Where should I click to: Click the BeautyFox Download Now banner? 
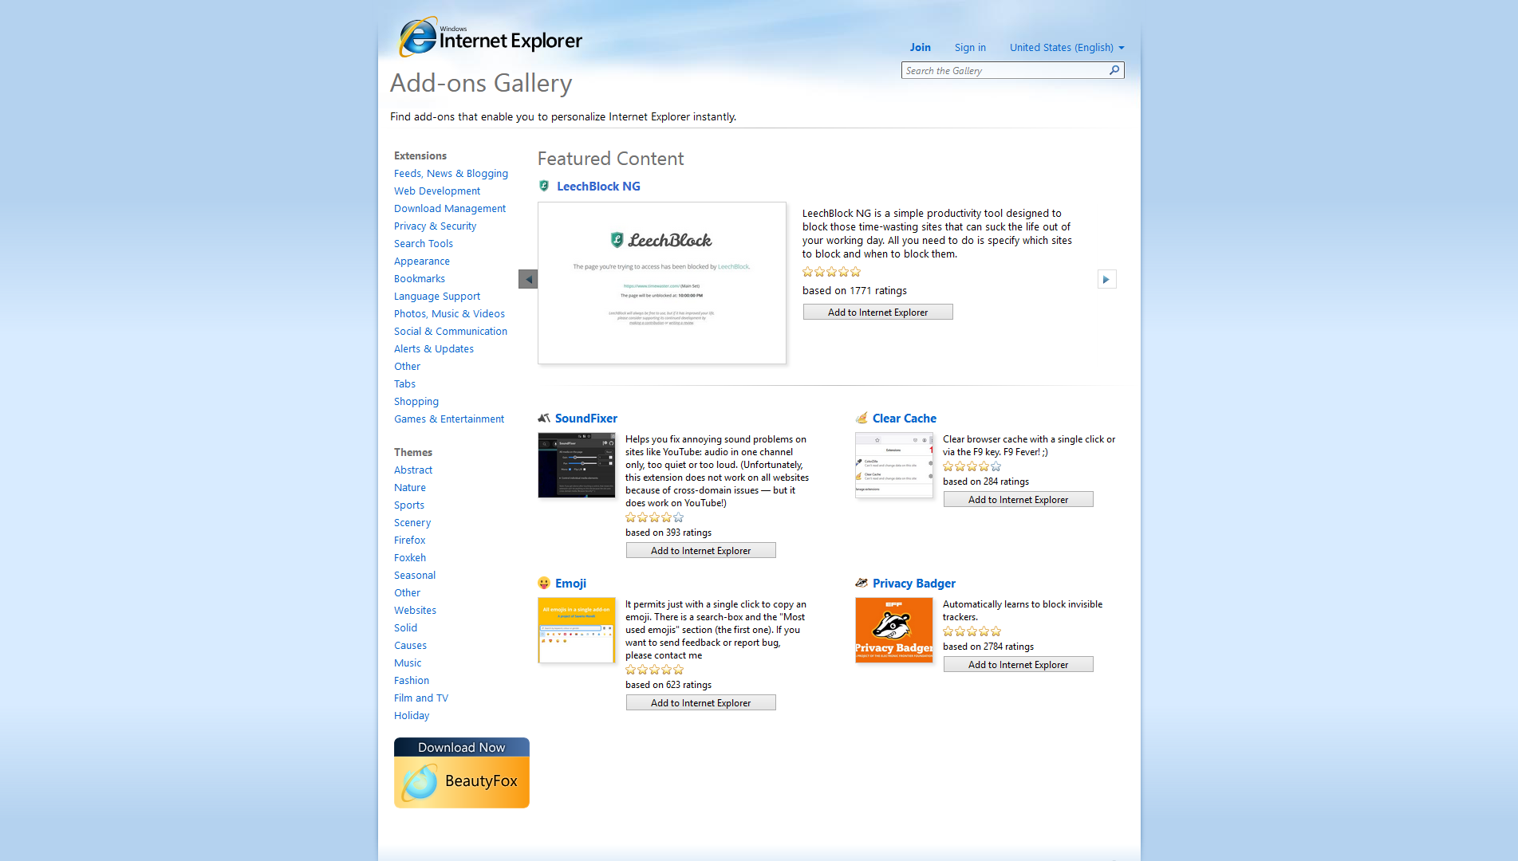click(x=461, y=773)
